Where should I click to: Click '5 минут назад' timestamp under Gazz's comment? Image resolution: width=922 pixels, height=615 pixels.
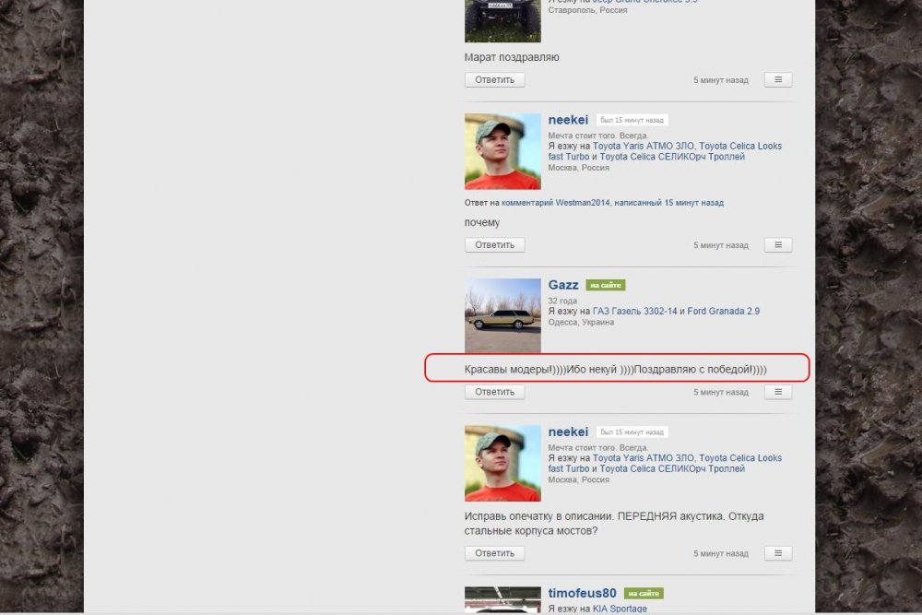click(721, 392)
